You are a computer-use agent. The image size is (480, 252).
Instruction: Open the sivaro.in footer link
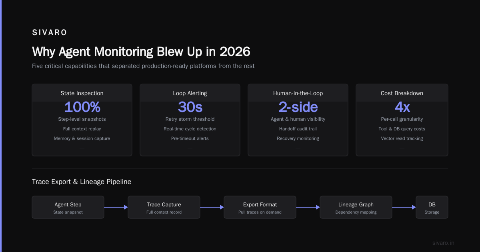[443, 243]
